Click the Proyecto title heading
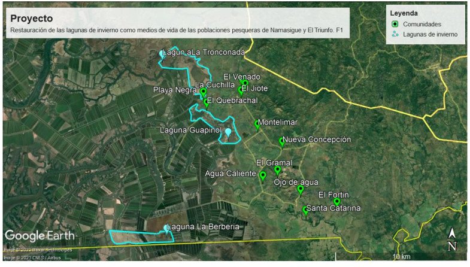The height and width of the screenshot is (267, 470). [x=31, y=18]
